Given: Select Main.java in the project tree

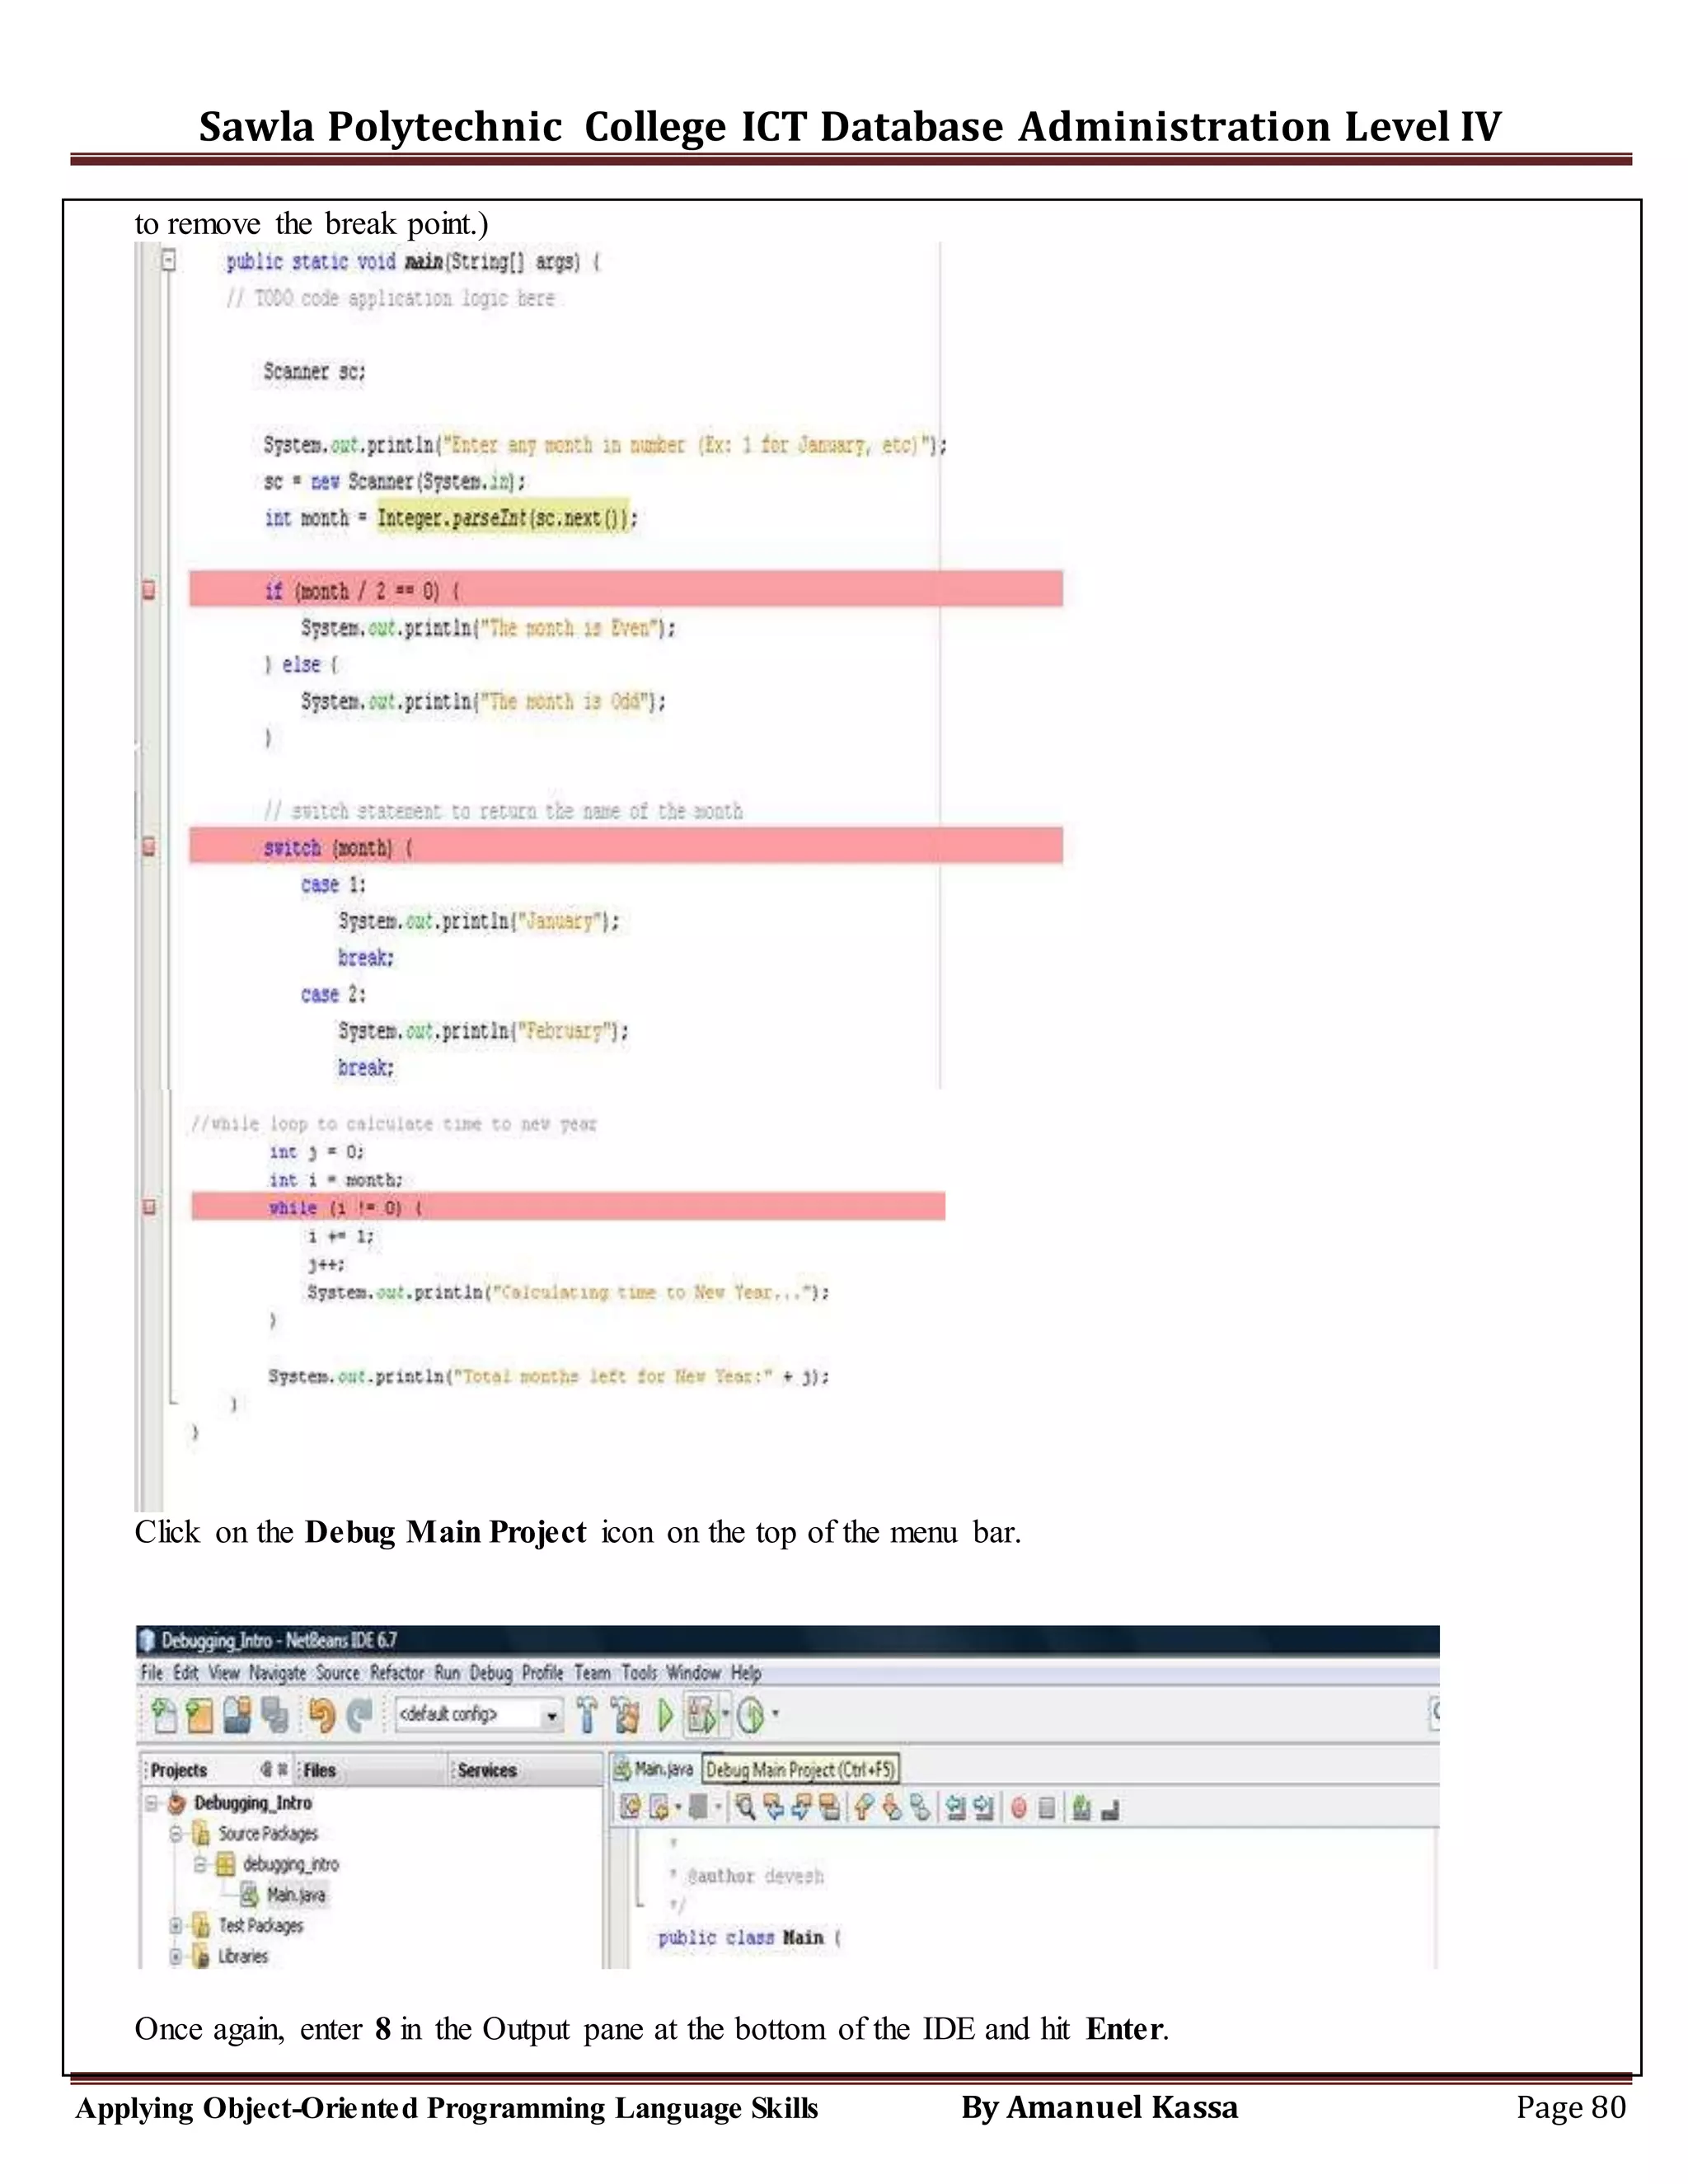Looking at the screenshot, I should (295, 1895).
